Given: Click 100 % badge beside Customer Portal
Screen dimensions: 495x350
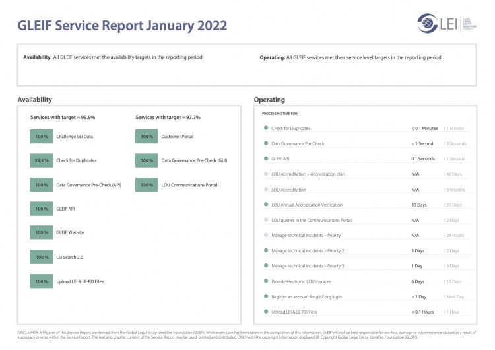Looking at the screenshot, I should pos(147,137).
